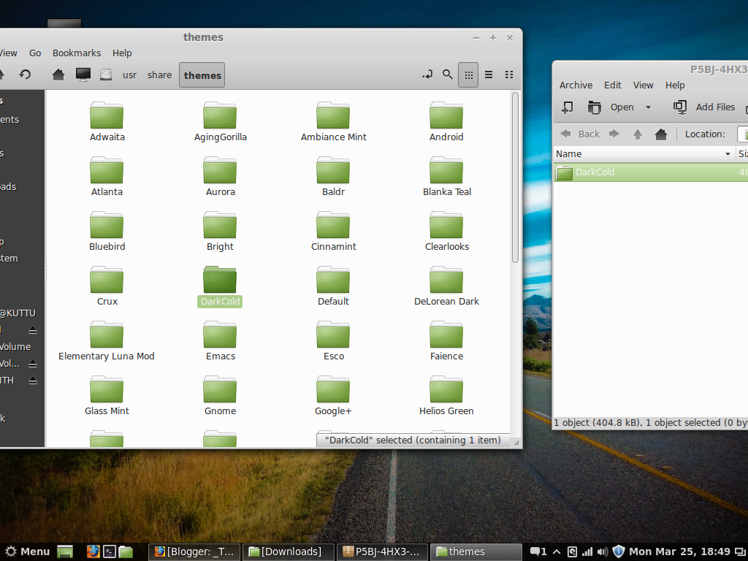The image size is (748, 561).
Task: Toggle the editable location bar
Action: point(427,75)
